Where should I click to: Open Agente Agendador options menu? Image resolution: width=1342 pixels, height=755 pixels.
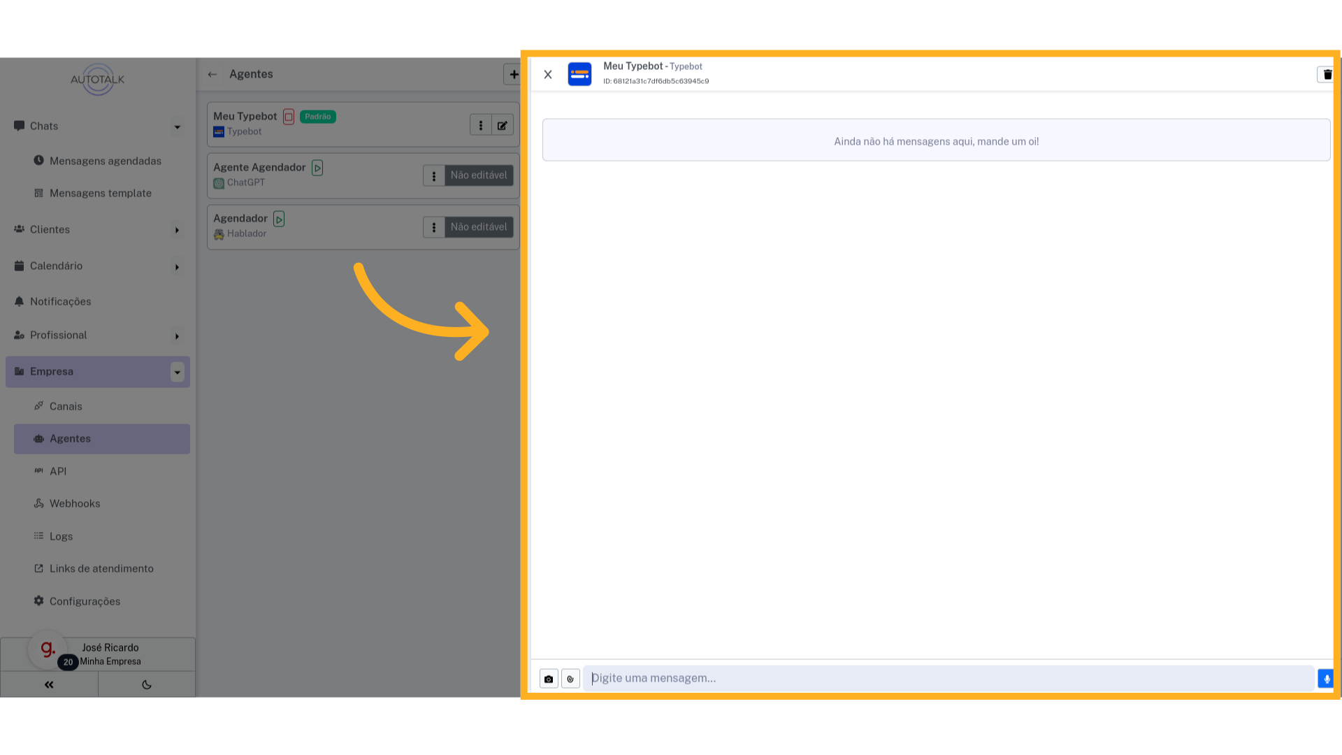(x=434, y=175)
